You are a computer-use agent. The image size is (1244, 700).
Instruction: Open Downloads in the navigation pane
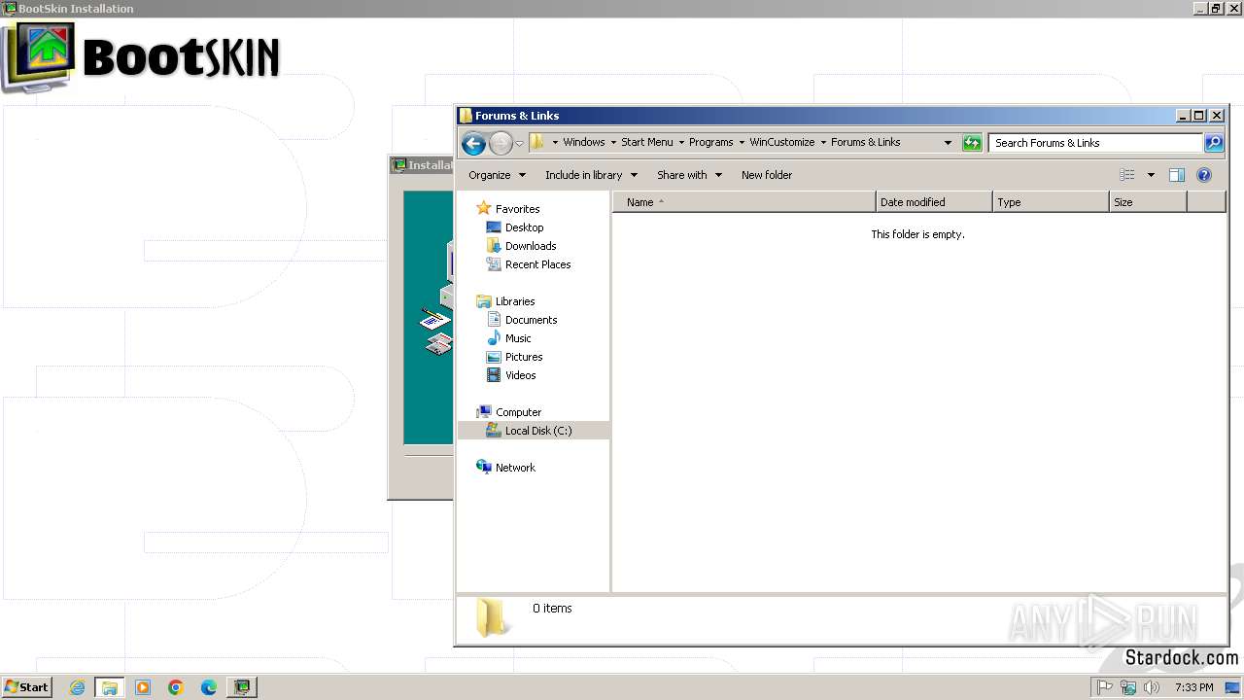click(x=531, y=246)
